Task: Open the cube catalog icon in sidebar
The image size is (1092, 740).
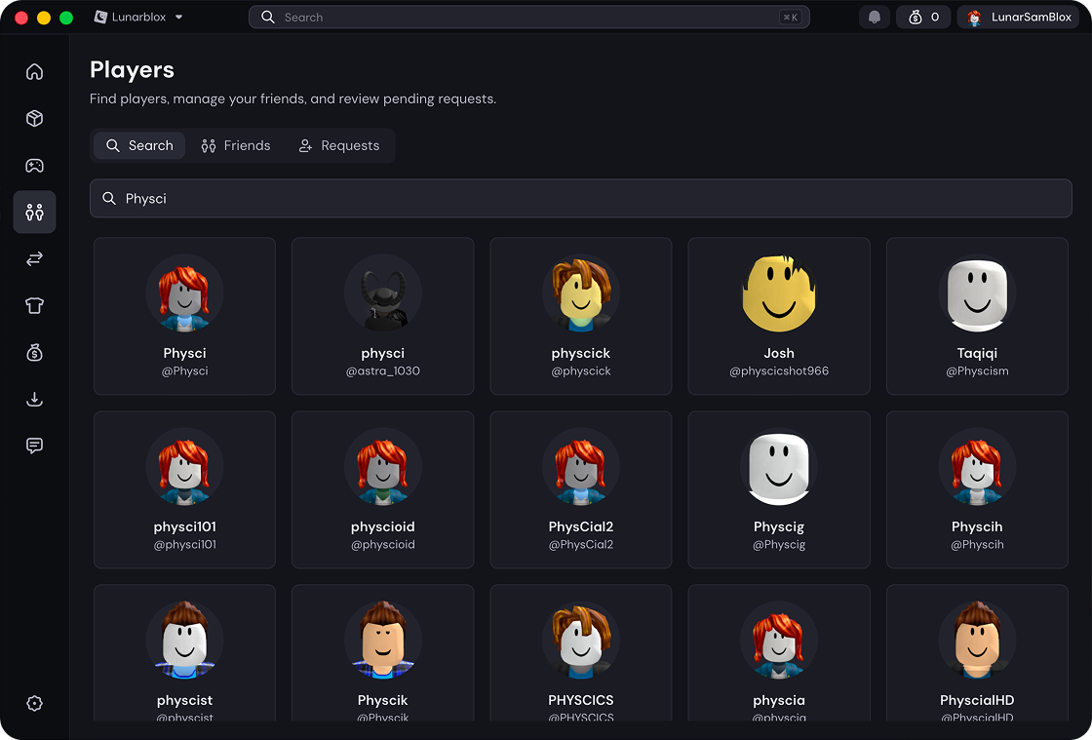Action: point(34,118)
